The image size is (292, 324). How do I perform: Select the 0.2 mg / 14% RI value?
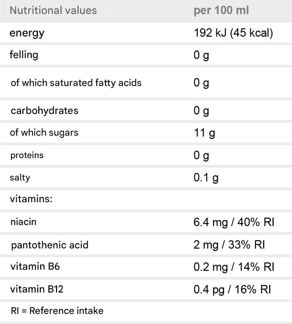(234, 267)
